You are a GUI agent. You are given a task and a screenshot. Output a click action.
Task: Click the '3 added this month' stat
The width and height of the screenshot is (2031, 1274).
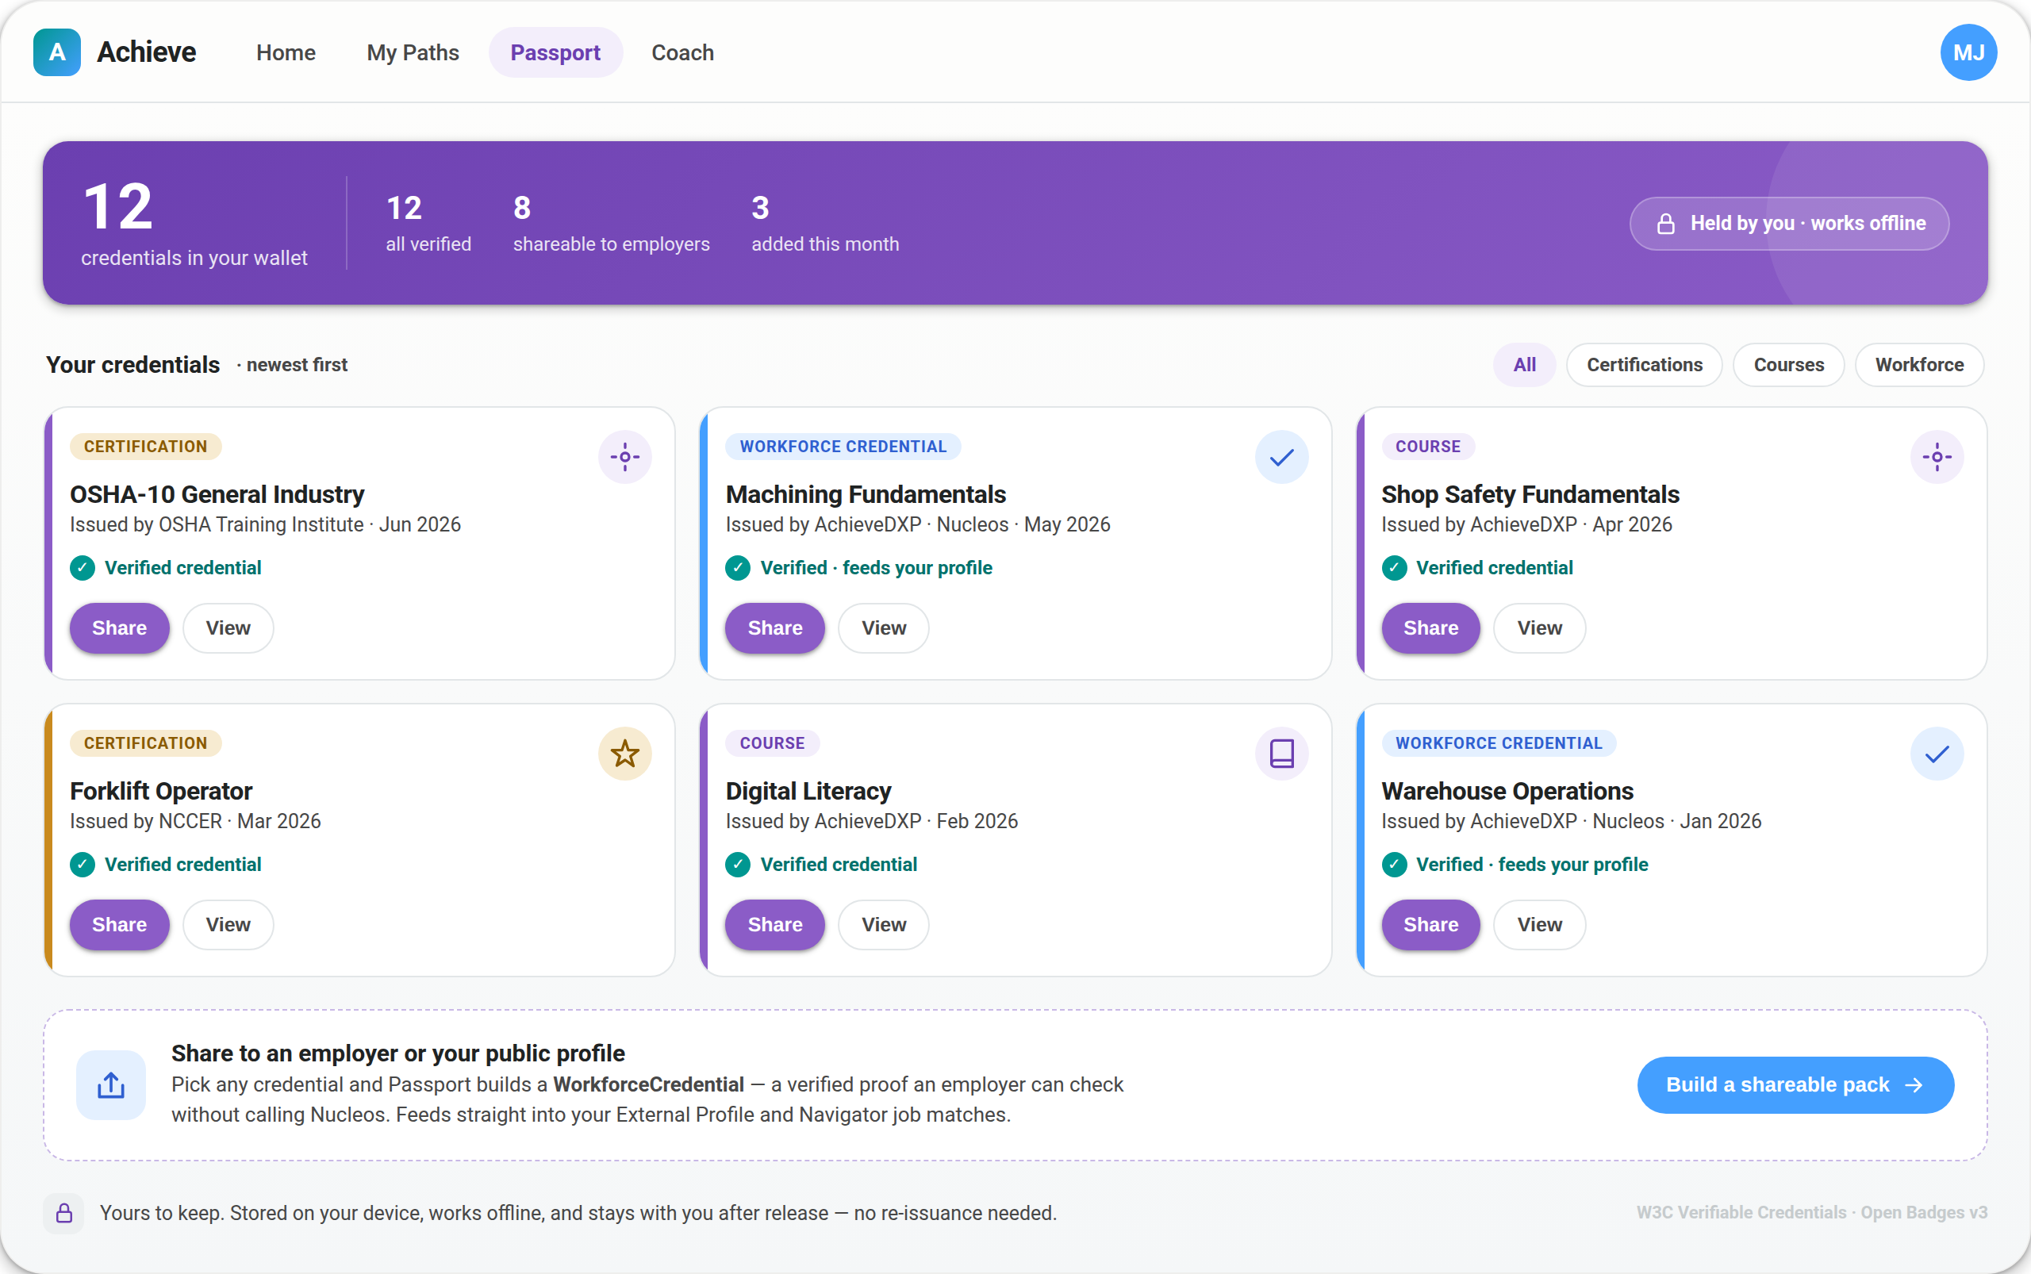(825, 223)
